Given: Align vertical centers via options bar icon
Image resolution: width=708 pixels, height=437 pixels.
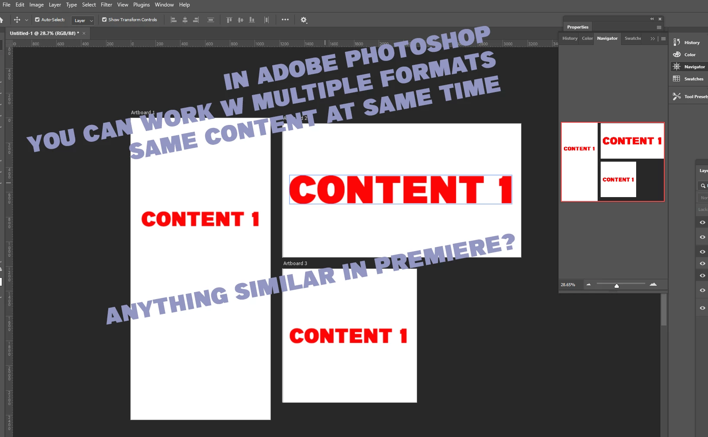Looking at the screenshot, I should [241, 20].
